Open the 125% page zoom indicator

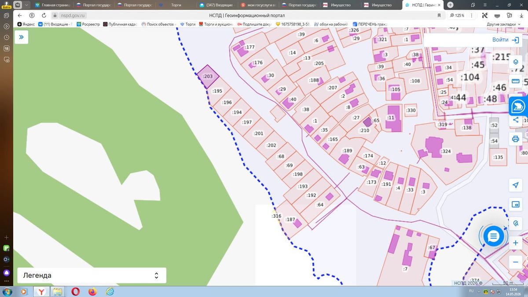pyautogui.click(x=457, y=15)
